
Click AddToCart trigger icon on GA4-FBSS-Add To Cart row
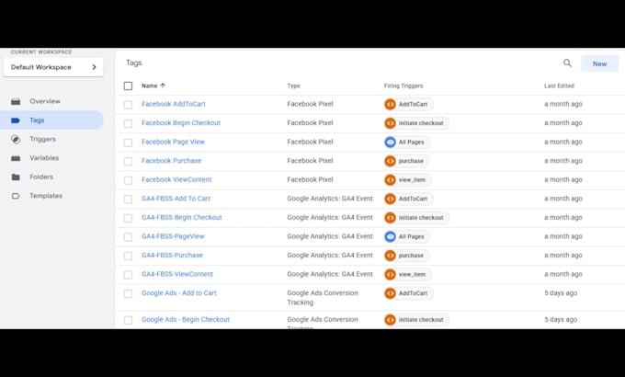(390, 199)
